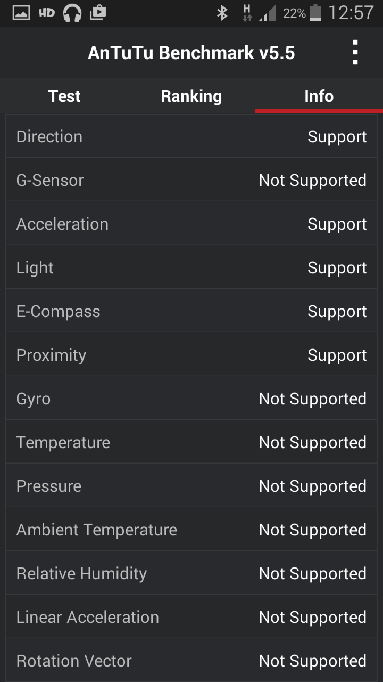
Task: Tap the Relative Humidity row
Action: [x=191, y=573]
